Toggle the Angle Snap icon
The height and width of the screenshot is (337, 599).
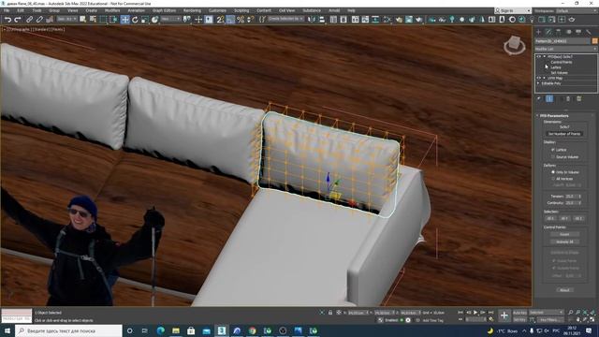[x=230, y=19]
